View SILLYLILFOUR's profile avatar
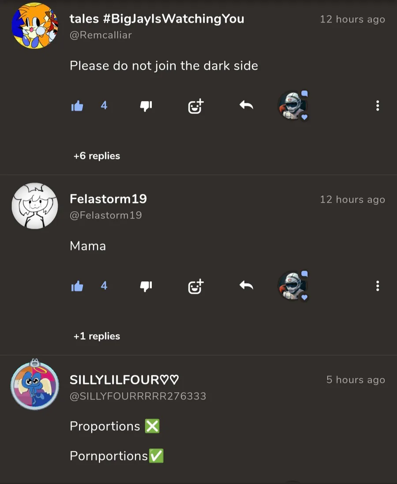This screenshot has height=484, width=397. tap(34, 385)
